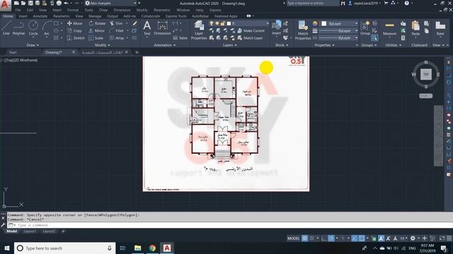
Task: Open the Insert ribbon tab
Action: [x=23, y=16]
